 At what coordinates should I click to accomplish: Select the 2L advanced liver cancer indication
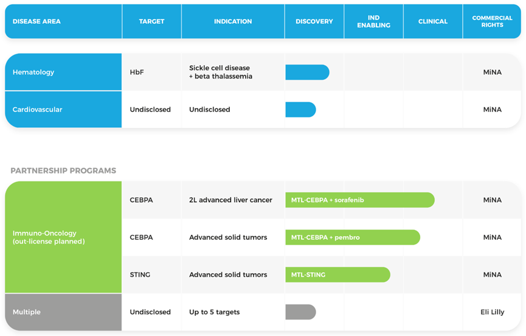[230, 200]
